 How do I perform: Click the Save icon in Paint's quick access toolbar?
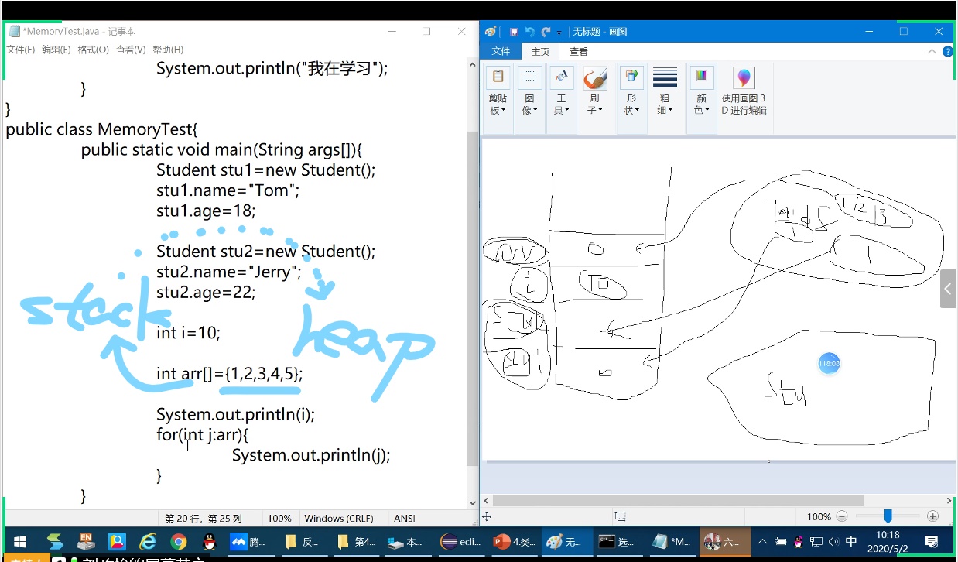tap(514, 32)
